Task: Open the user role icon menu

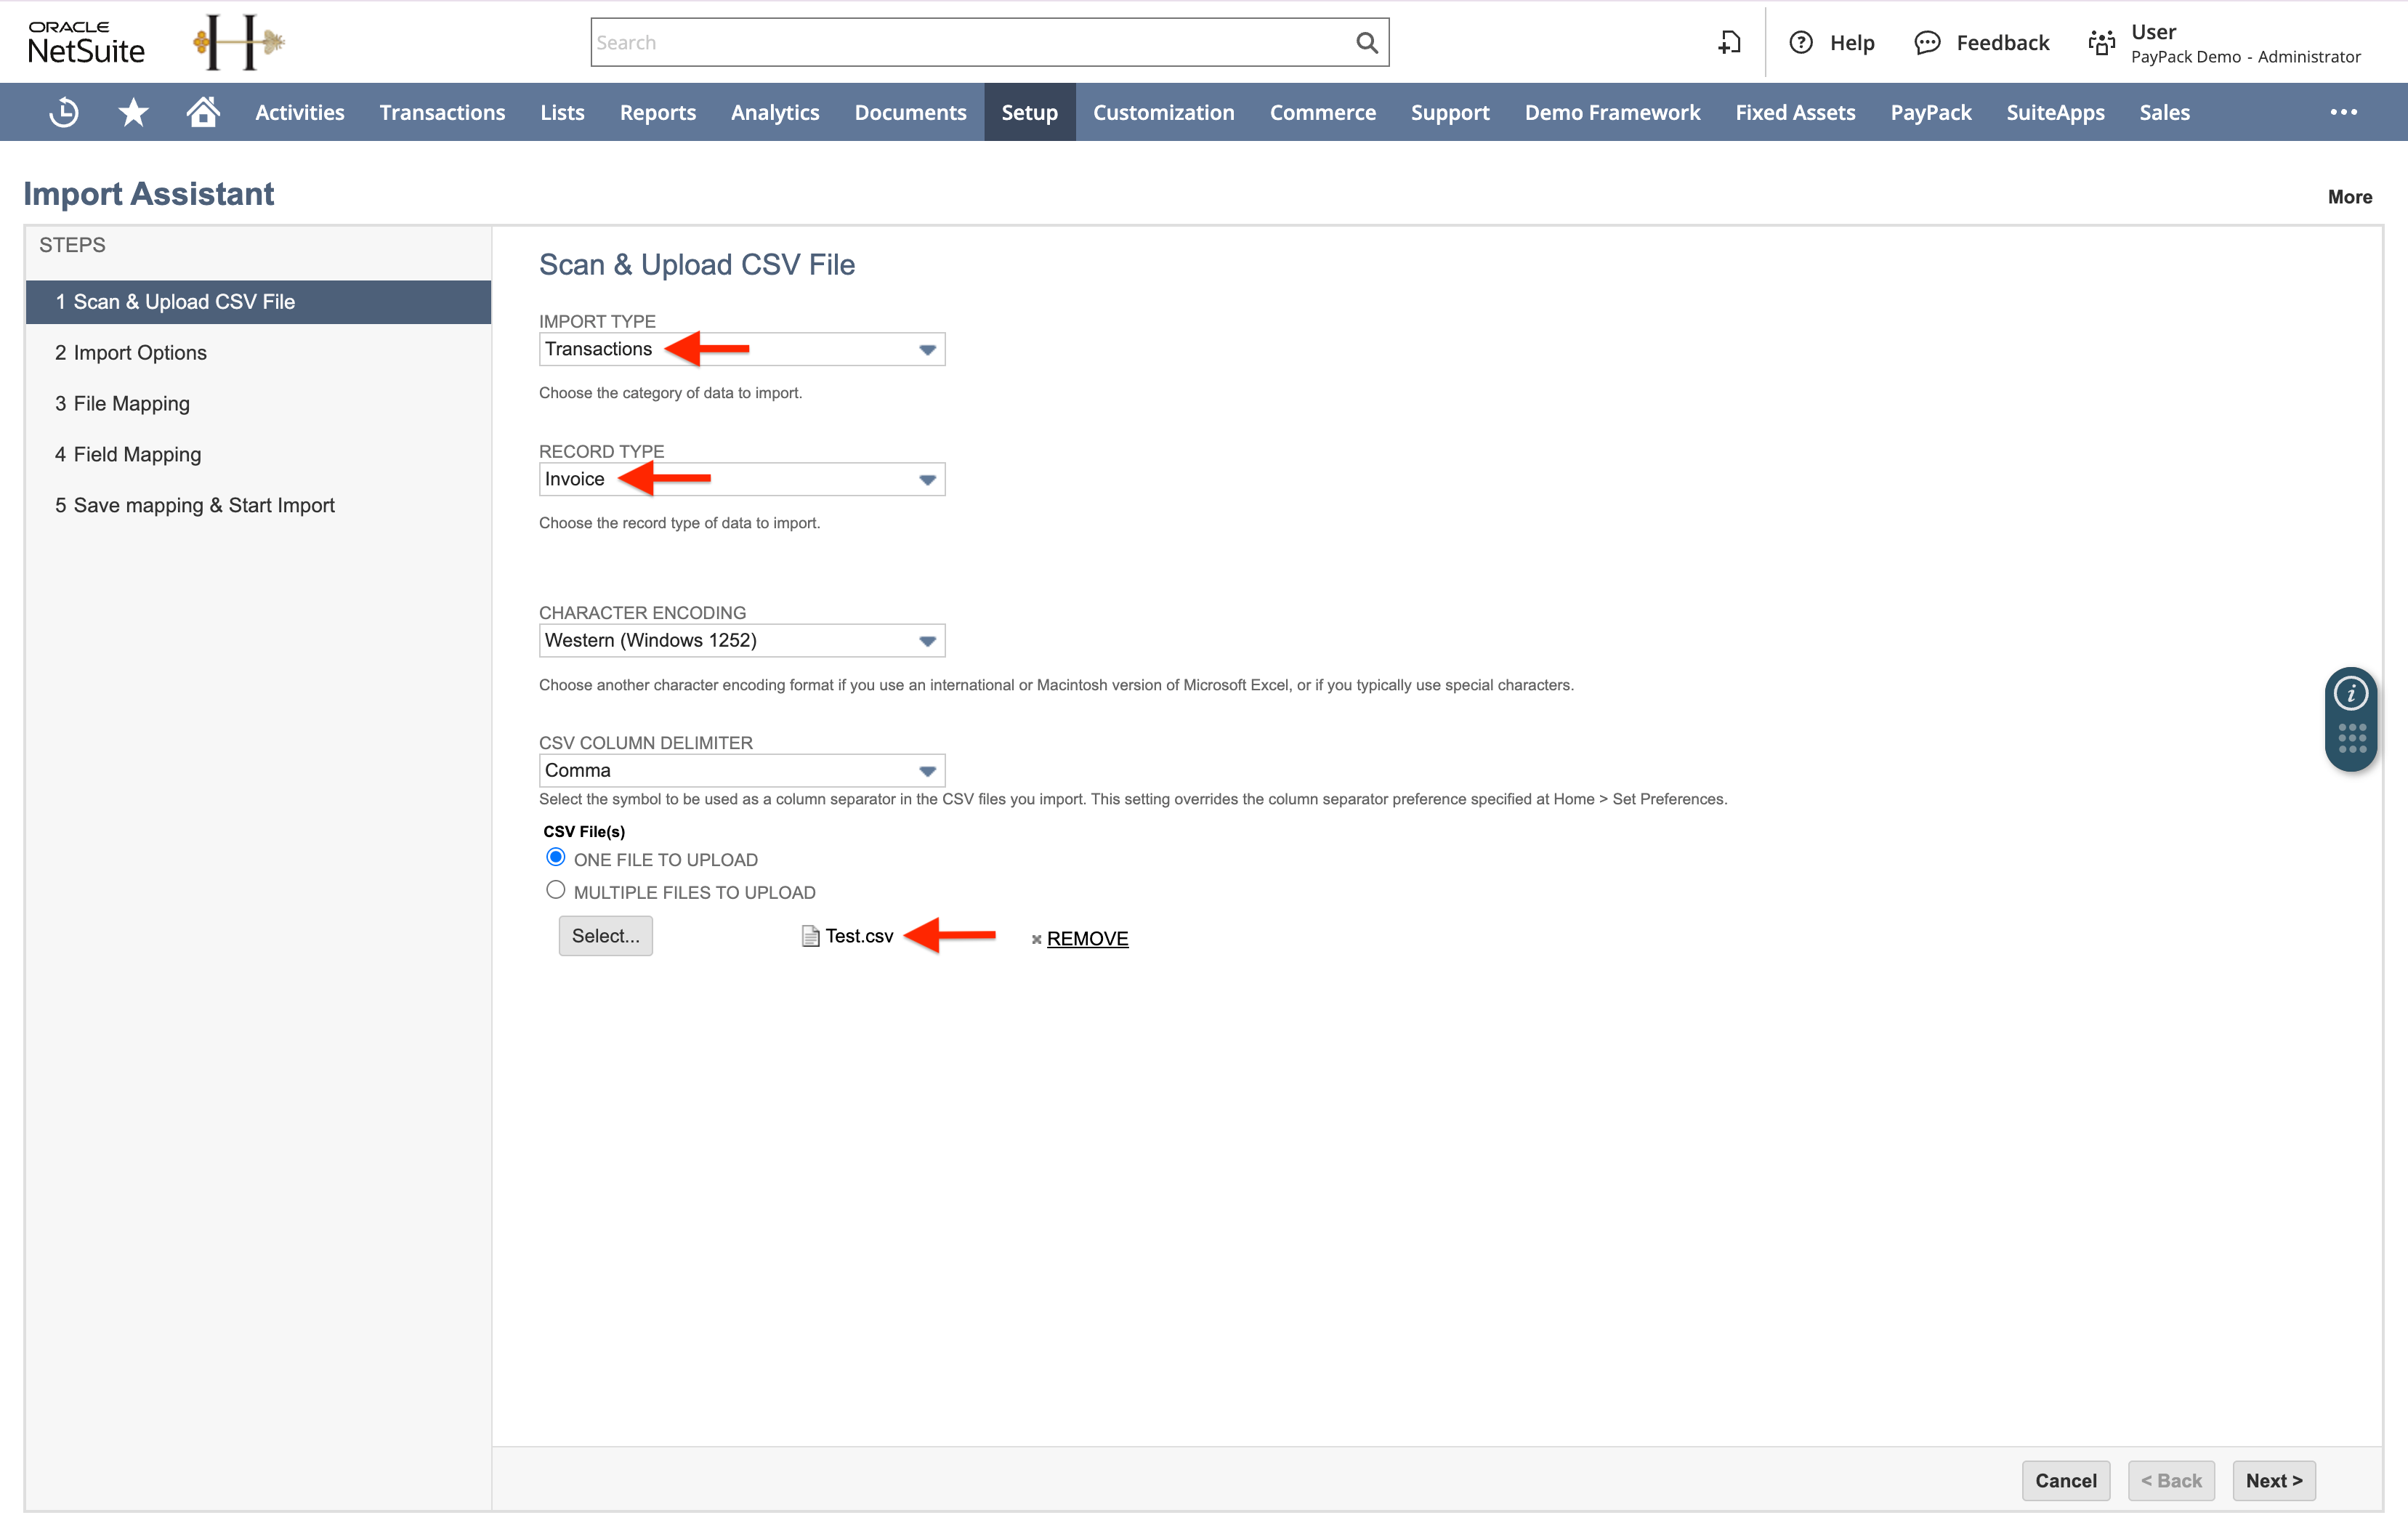Action: coord(2101,42)
